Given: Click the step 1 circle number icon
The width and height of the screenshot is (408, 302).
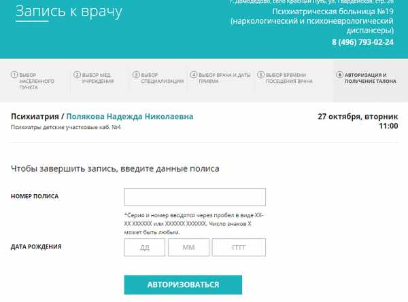Looking at the screenshot, I should [14, 75].
